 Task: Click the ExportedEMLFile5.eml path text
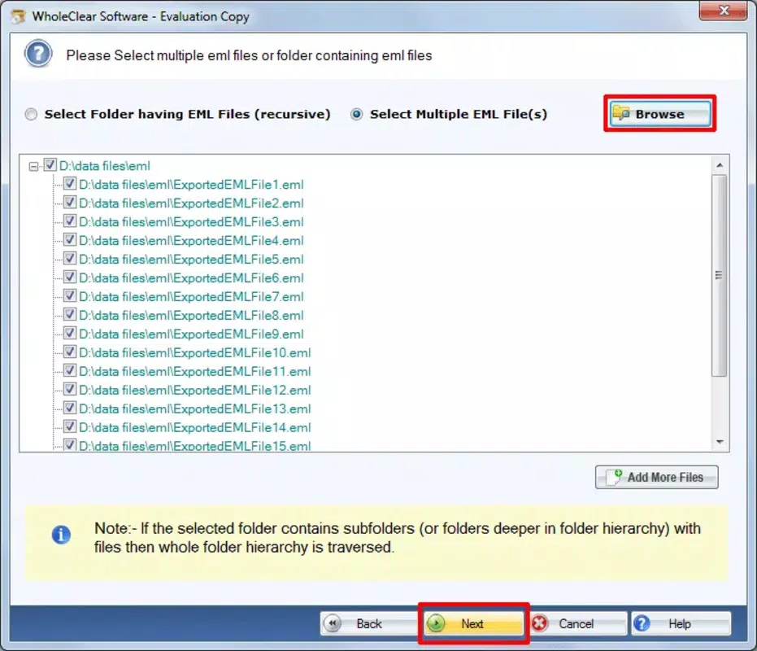pyautogui.click(x=191, y=260)
